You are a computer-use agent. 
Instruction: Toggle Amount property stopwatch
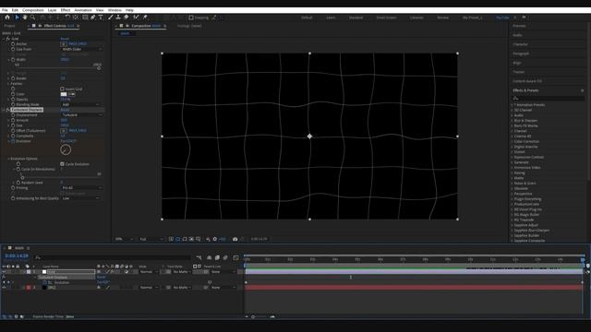[13, 120]
